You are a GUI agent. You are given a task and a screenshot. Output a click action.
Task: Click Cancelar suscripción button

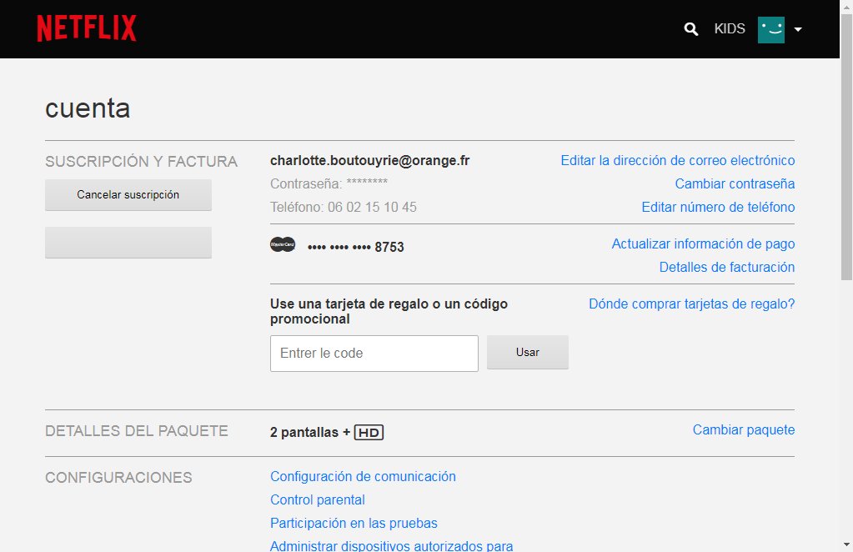click(x=128, y=194)
